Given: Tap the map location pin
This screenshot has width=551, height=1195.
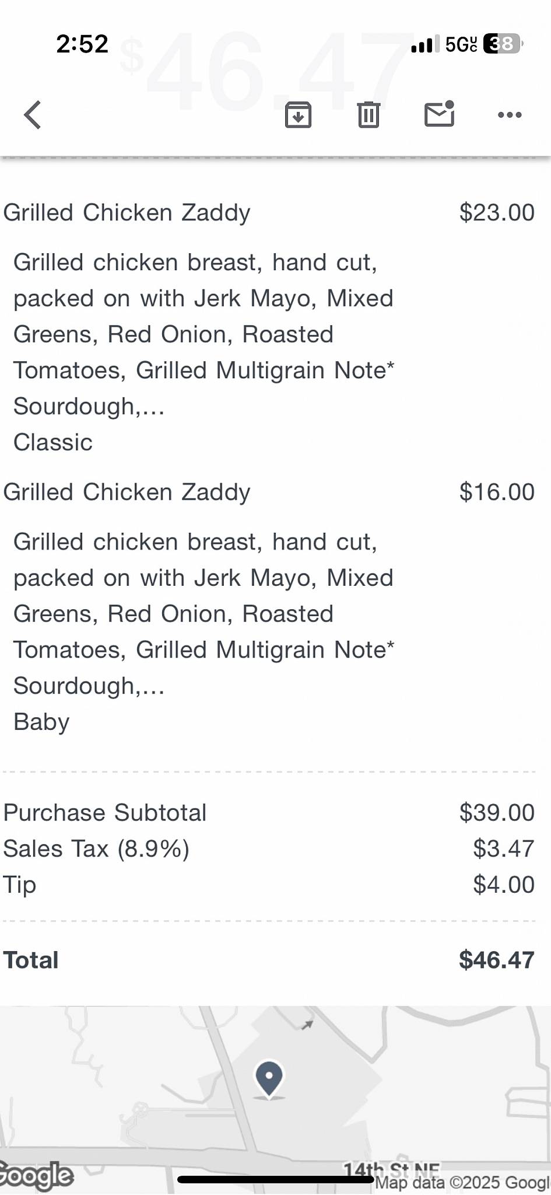Looking at the screenshot, I should pos(269,1079).
